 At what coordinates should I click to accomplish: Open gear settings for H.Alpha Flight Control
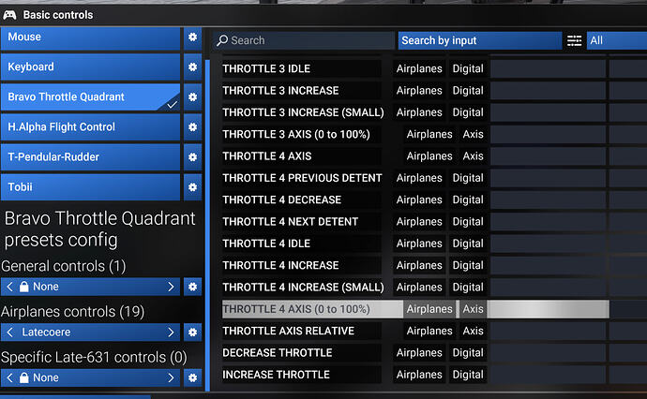(x=192, y=127)
